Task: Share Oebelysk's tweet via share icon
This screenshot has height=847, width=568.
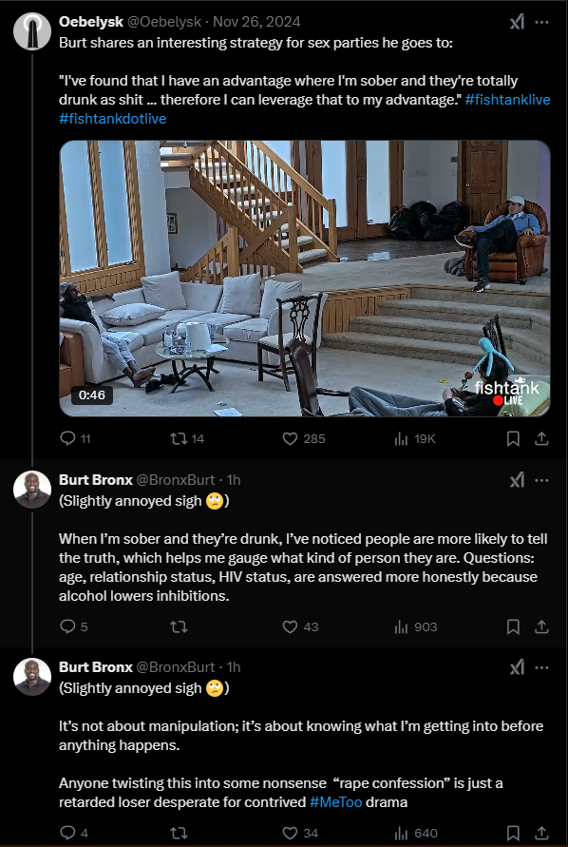Action: (541, 438)
